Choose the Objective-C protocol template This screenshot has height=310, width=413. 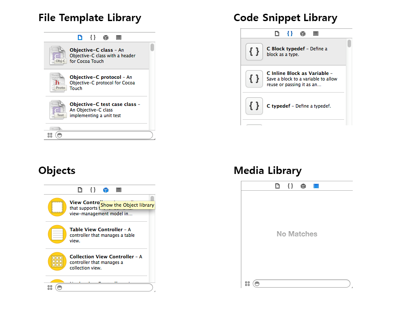click(96, 83)
